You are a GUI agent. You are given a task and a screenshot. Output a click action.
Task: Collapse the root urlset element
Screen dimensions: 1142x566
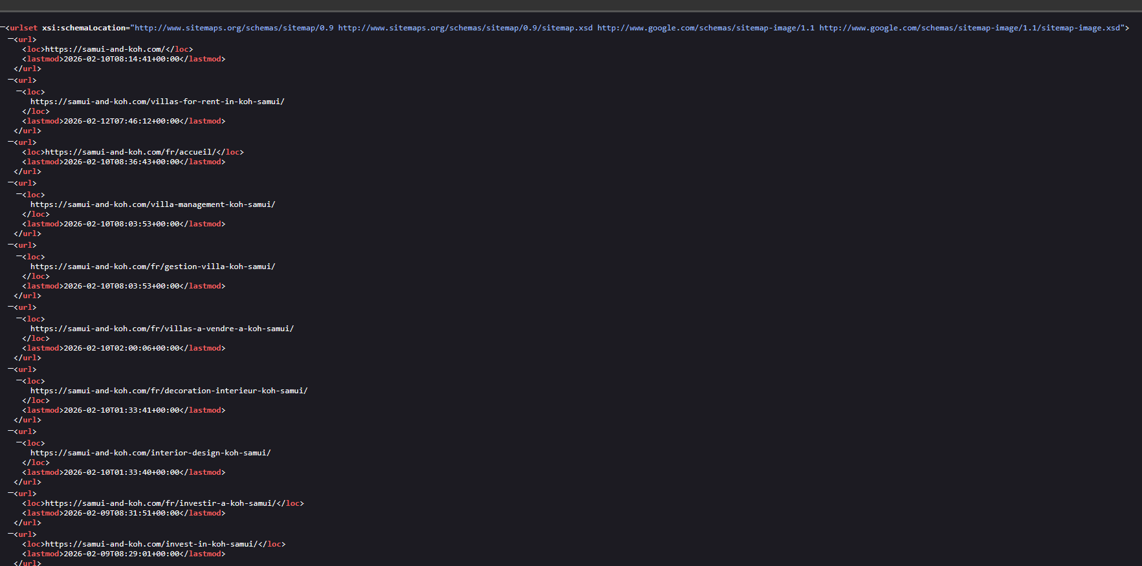pyautogui.click(x=3, y=28)
